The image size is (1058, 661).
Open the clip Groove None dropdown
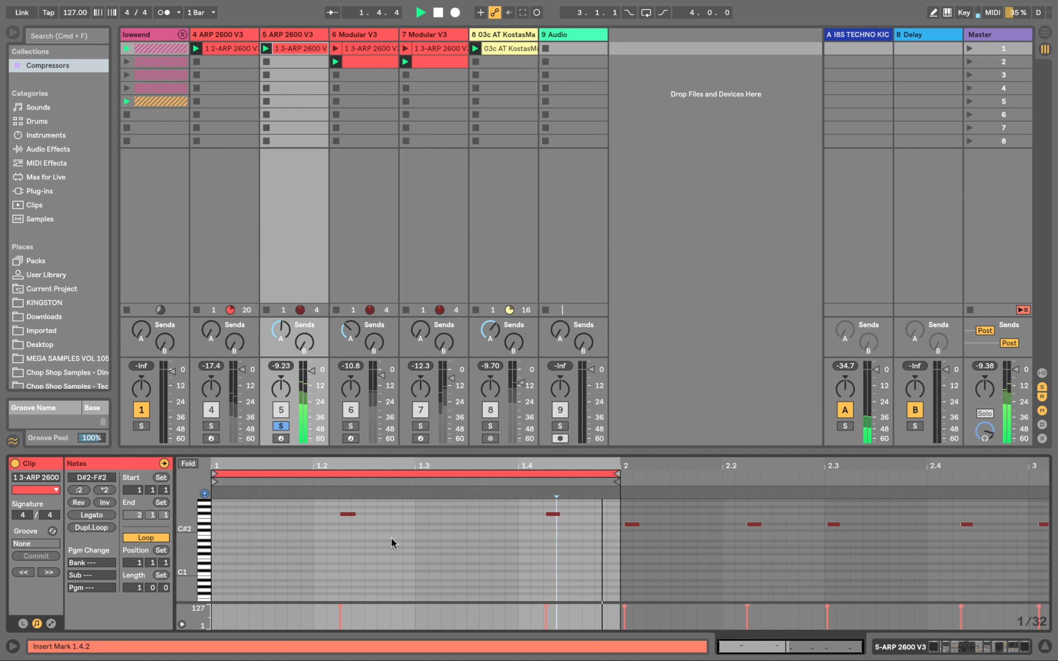pos(36,543)
